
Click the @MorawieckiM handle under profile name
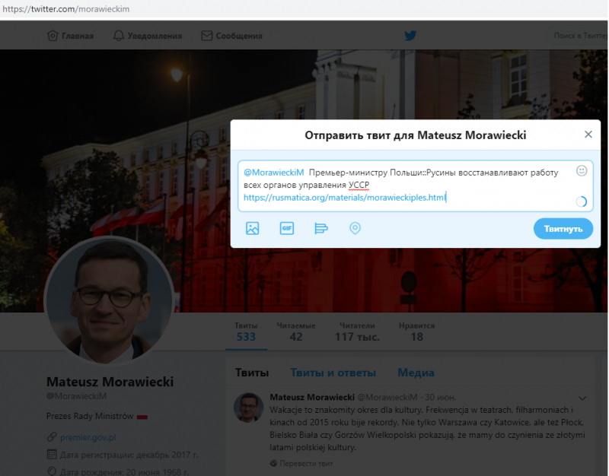pyautogui.click(x=77, y=396)
